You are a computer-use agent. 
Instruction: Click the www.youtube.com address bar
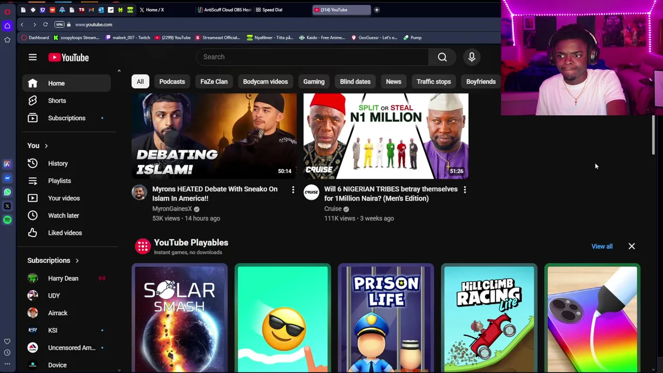[93, 24]
